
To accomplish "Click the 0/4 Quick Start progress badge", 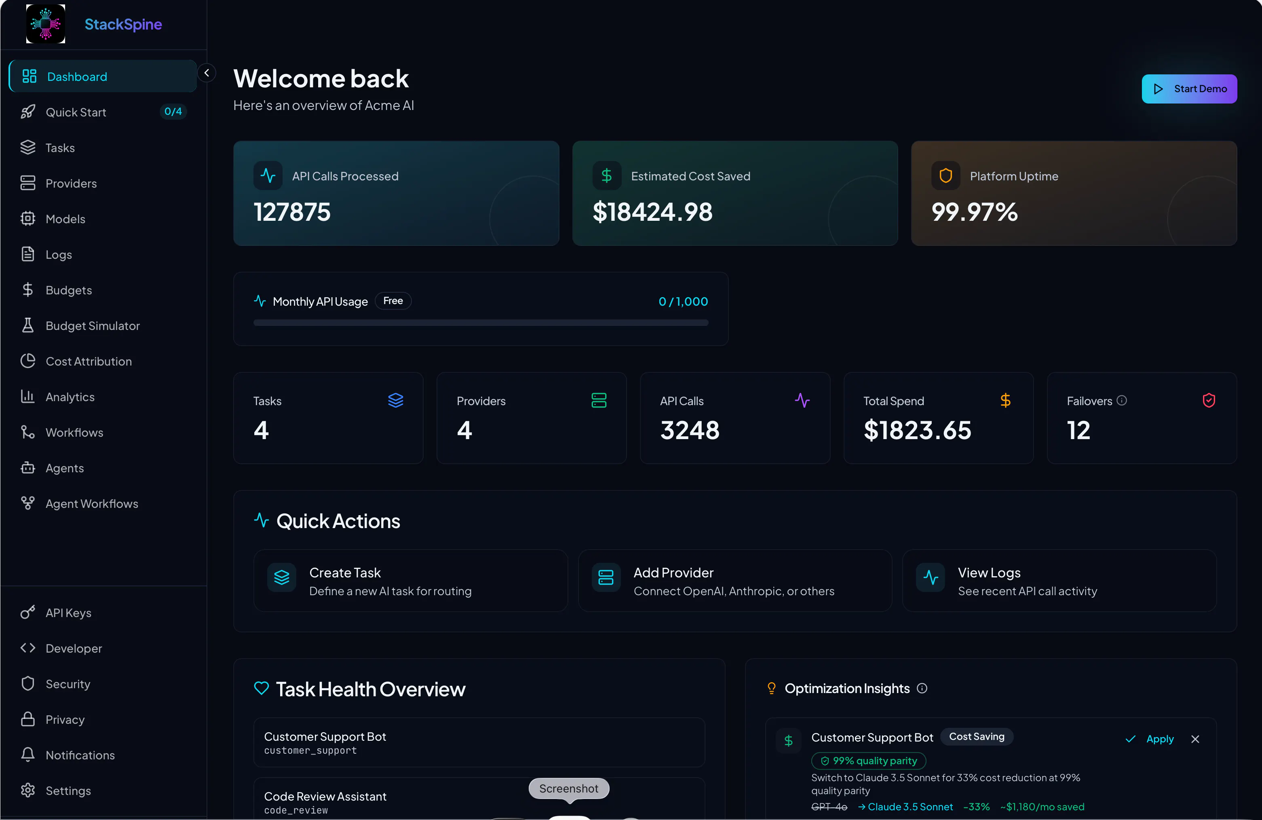I will 173,111.
